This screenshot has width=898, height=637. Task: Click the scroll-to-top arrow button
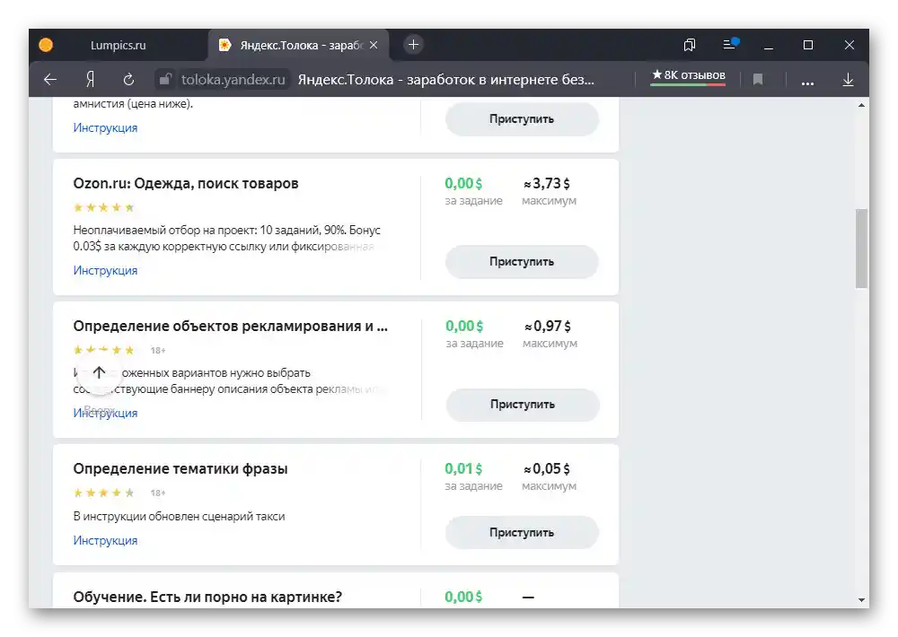click(x=99, y=372)
